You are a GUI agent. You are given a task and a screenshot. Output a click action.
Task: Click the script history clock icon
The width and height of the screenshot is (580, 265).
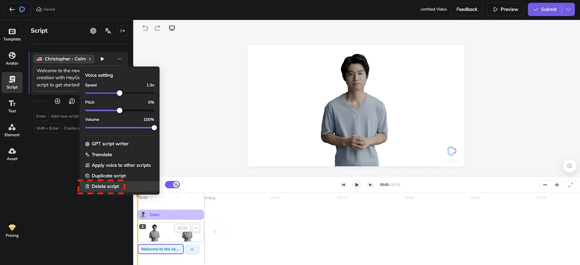tap(72, 101)
